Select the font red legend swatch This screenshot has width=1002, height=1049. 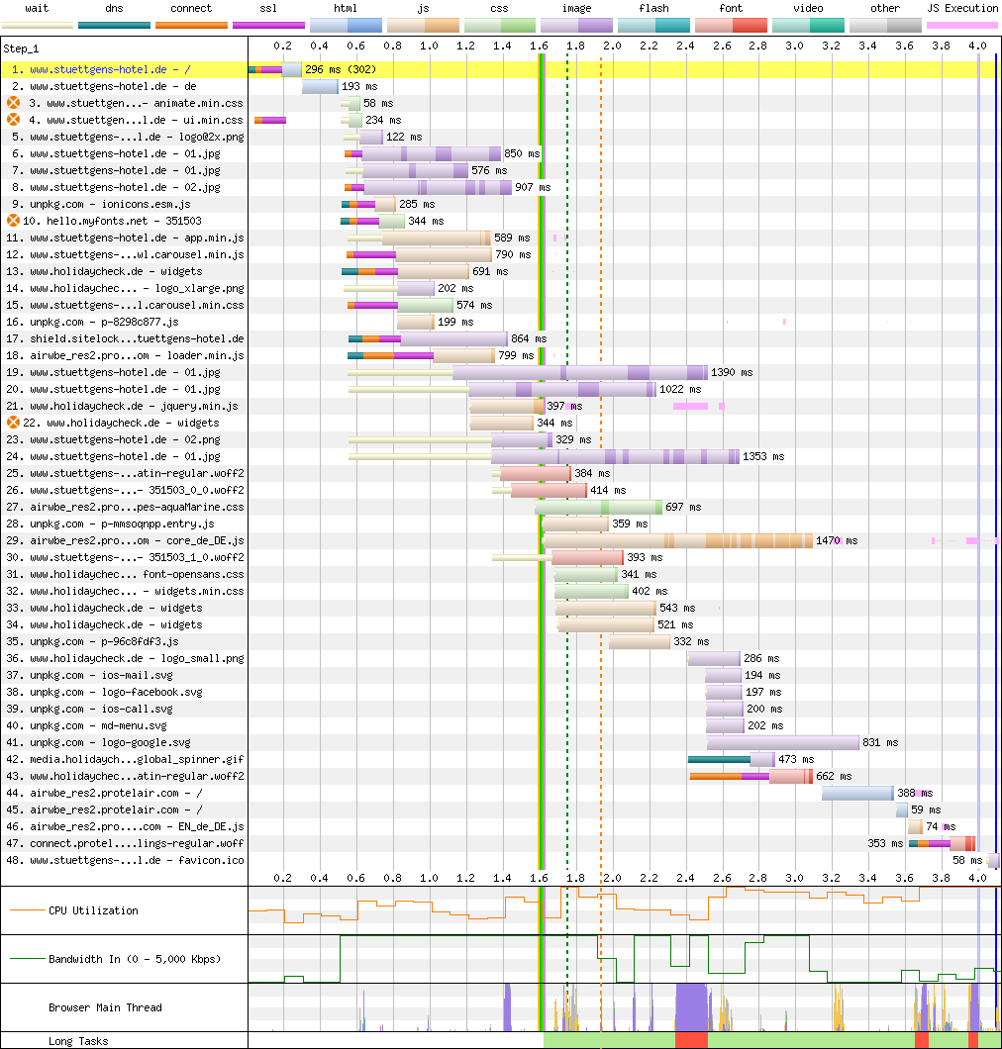[731, 26]
